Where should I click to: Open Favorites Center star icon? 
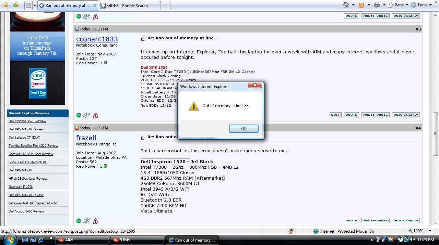(x=5, y=5)
